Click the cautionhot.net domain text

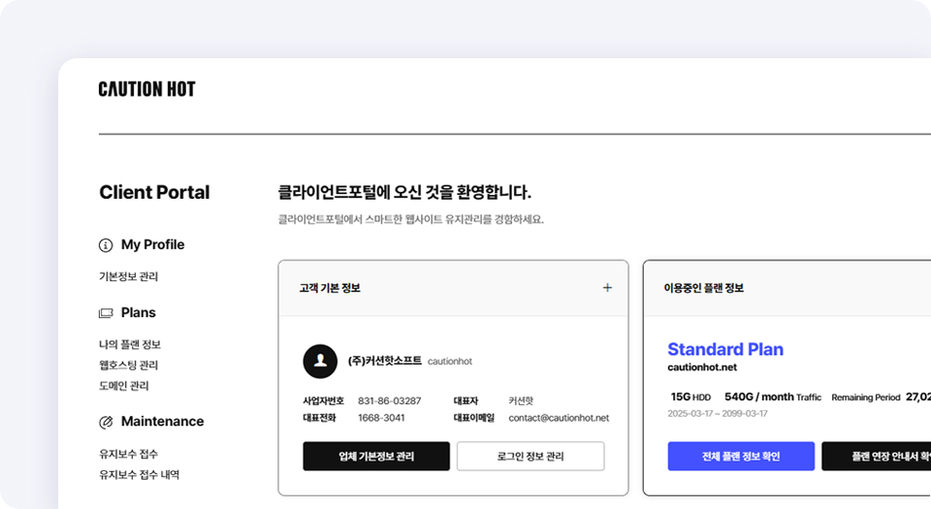702,367
